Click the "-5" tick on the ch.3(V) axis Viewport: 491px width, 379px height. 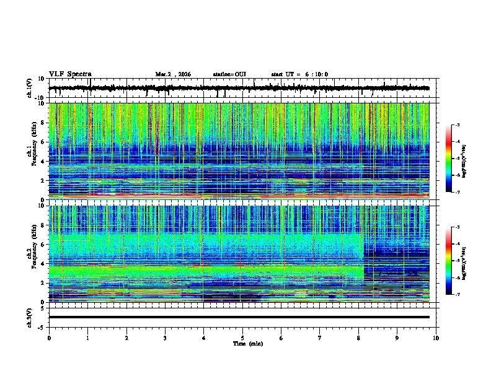pos(42,328)
